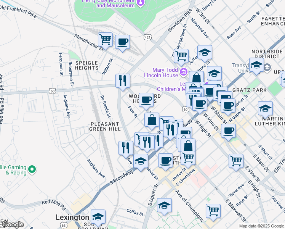Click the graduation cap marker near Bruce St

point(214,74)
